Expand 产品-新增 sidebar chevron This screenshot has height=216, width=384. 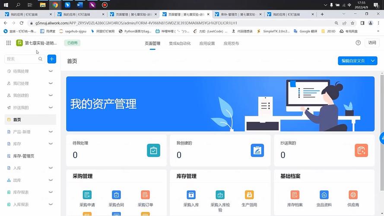pyautogui.click(x=51, y=132)
